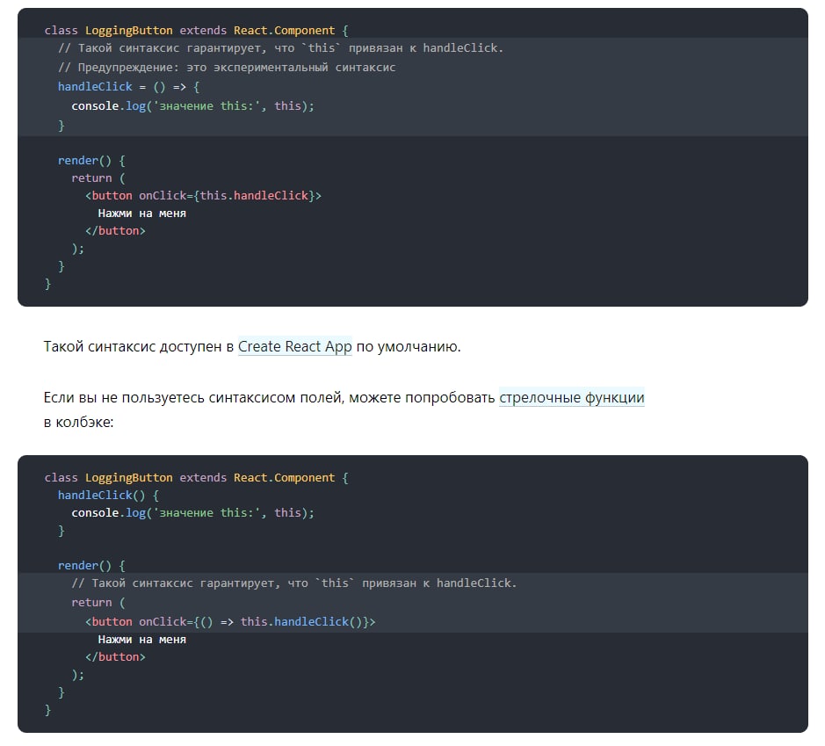
Task: Click the class LoggingButton line in the first snippet
Action: [196, 31]
